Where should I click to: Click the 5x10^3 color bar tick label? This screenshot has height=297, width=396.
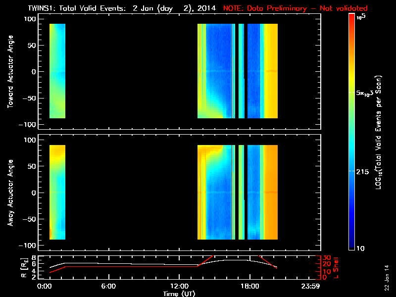[x=367, y=93]
